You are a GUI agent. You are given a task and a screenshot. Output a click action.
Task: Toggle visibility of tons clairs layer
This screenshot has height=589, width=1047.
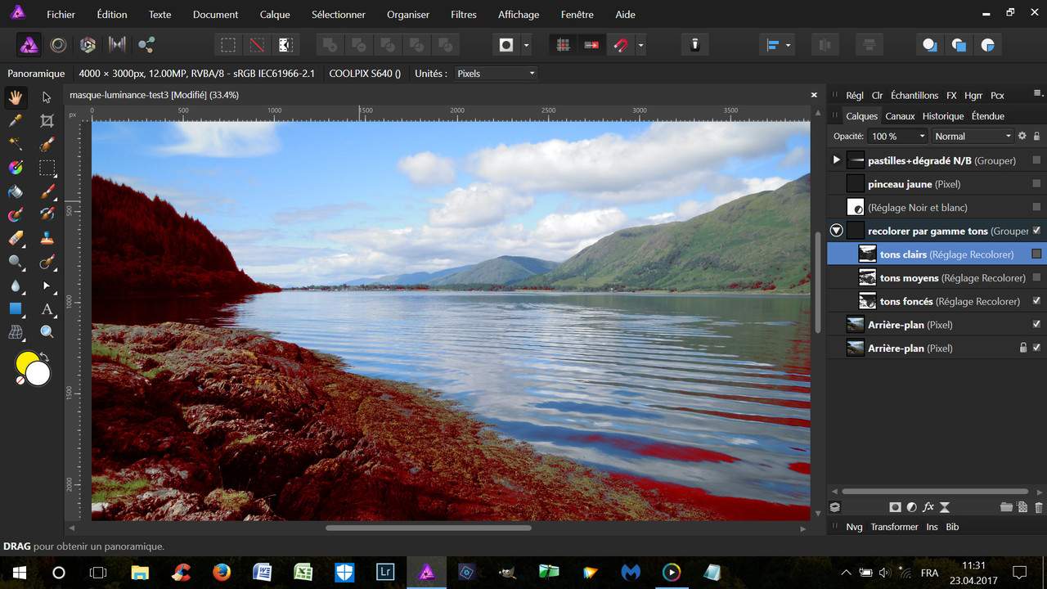click(1036, 254)
